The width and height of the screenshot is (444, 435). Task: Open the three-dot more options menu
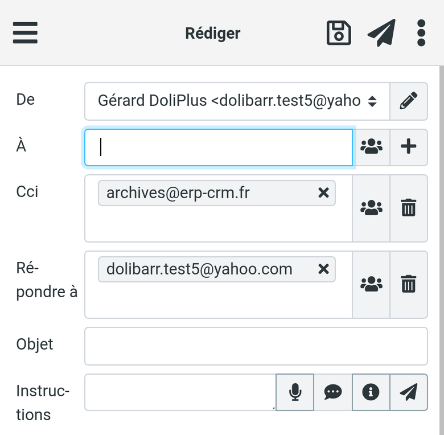pyautogui.click(x=421, y=33)
